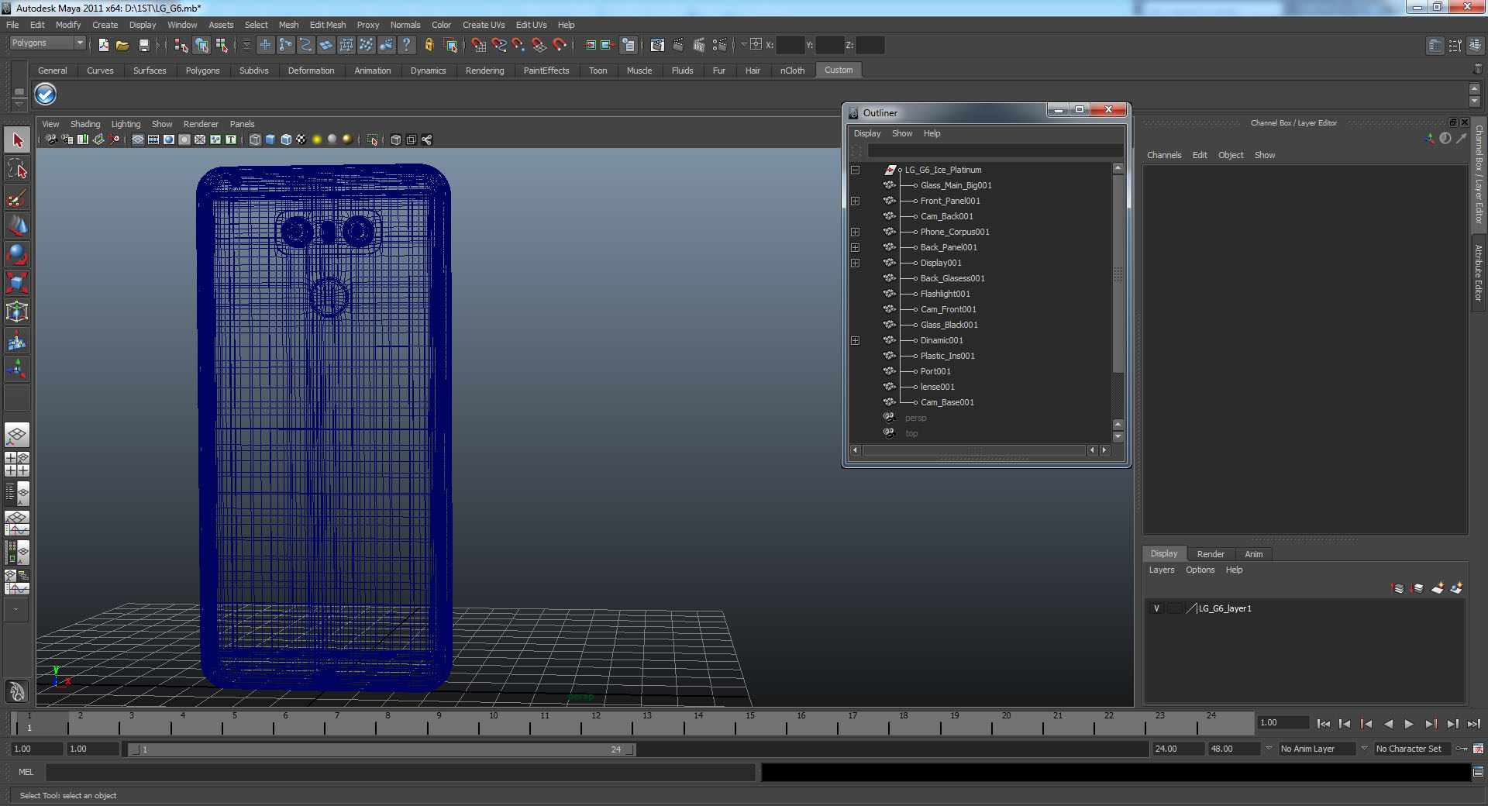Screen dimensions: 1488x806
Task: Expand Phone_Corpus001 node in Outliner
Action: pyautogui.click(x=855, y=232)
